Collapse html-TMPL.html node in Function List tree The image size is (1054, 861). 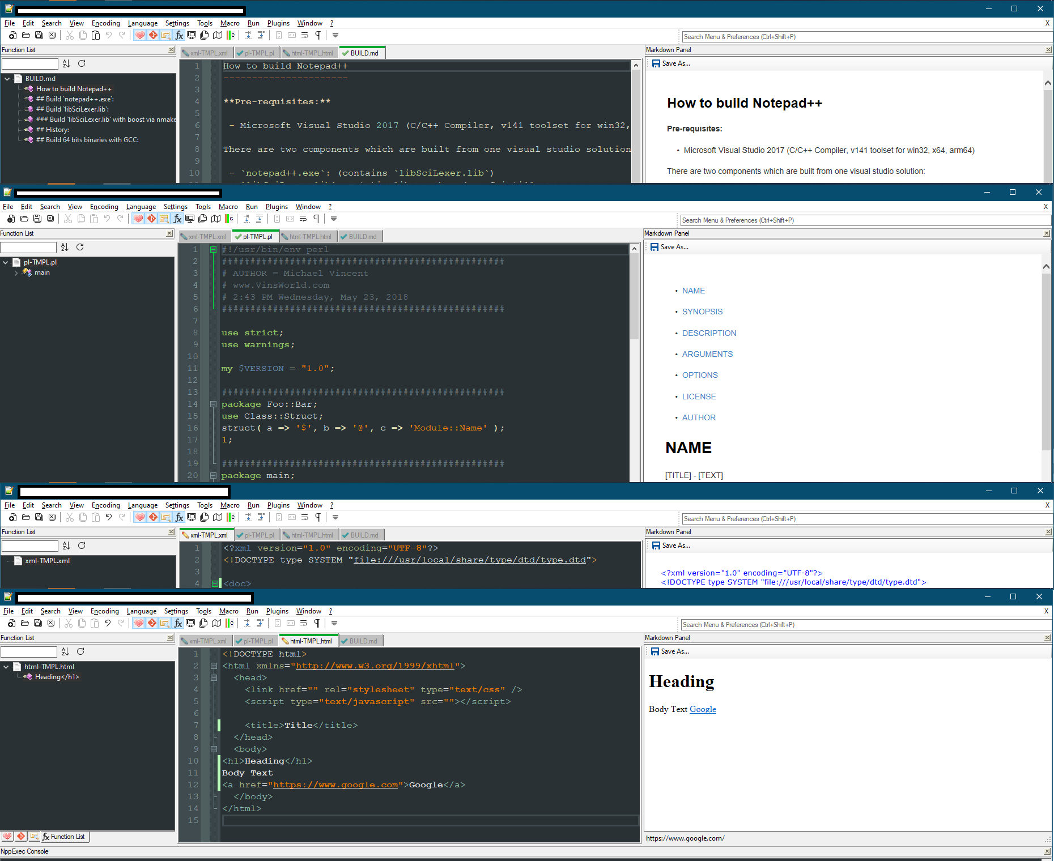[6, 667]
